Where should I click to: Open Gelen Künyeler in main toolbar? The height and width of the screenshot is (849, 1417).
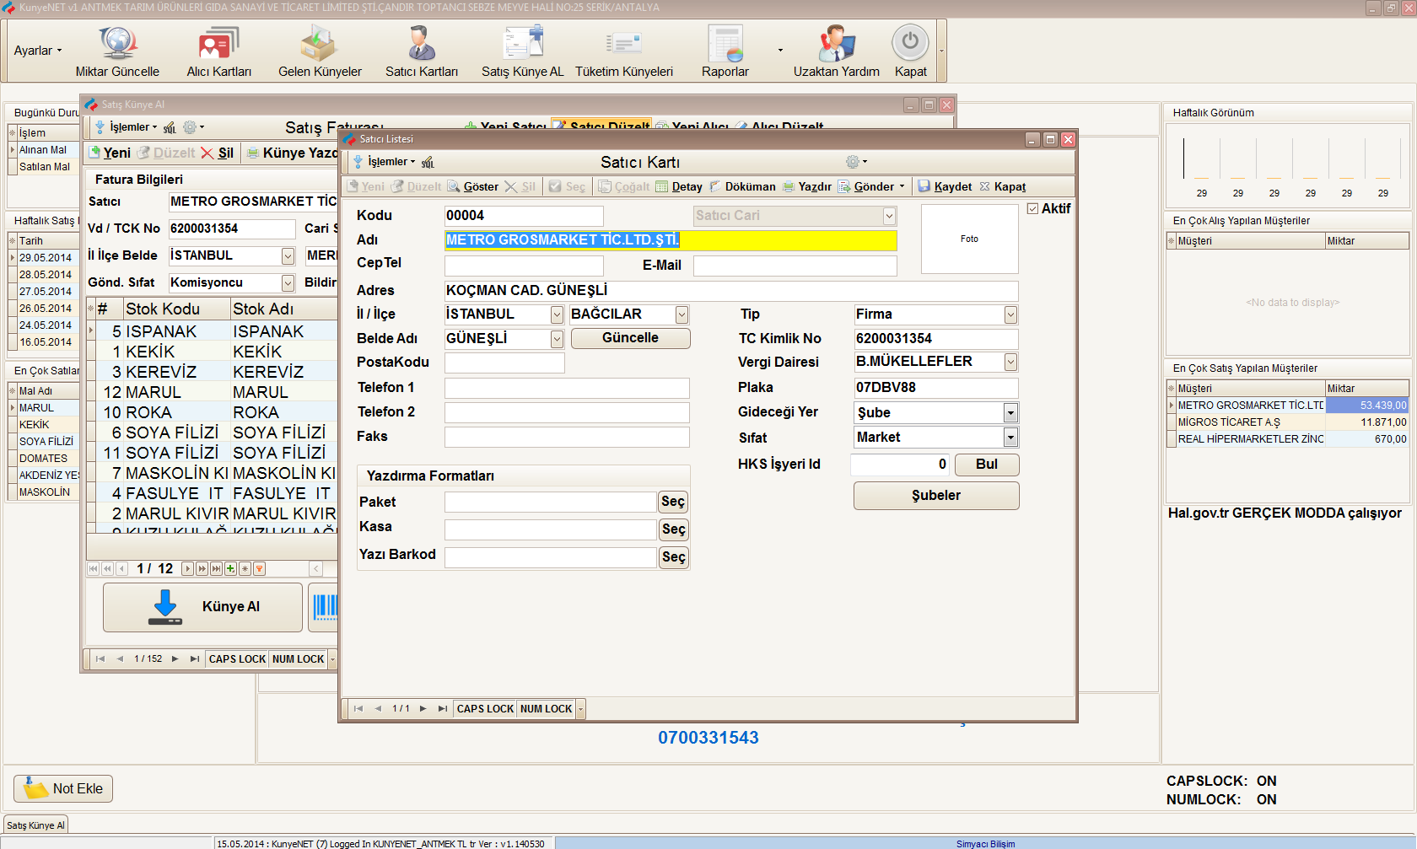(x=320, y=51)
